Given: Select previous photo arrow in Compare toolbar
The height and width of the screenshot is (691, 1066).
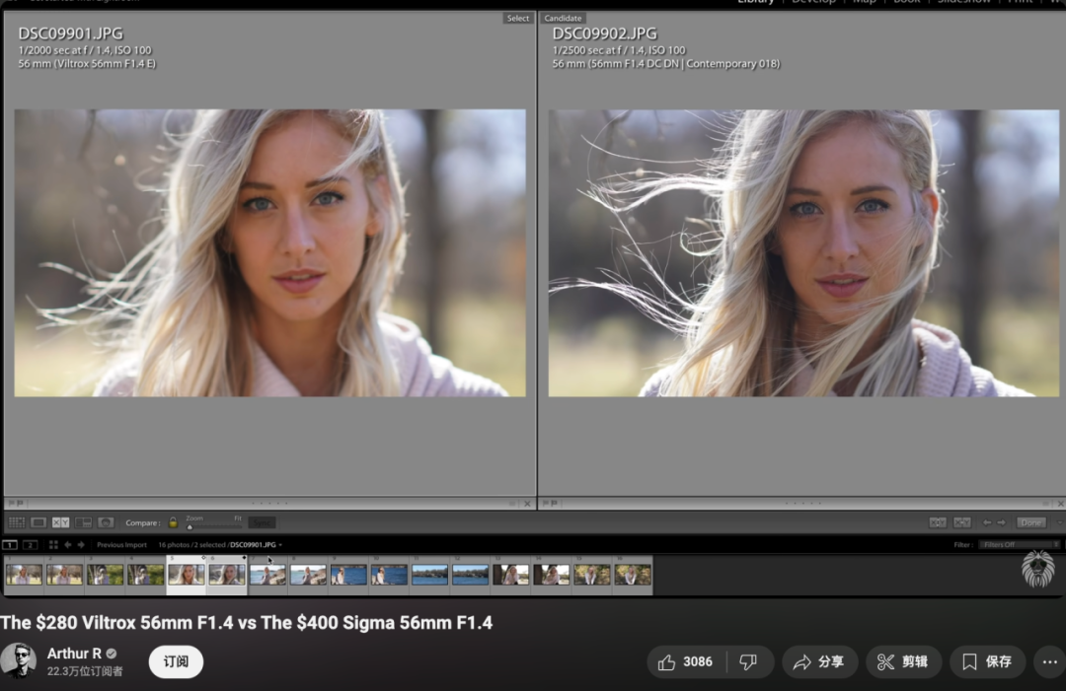Looking at the screenshot, I should (986, 522).
